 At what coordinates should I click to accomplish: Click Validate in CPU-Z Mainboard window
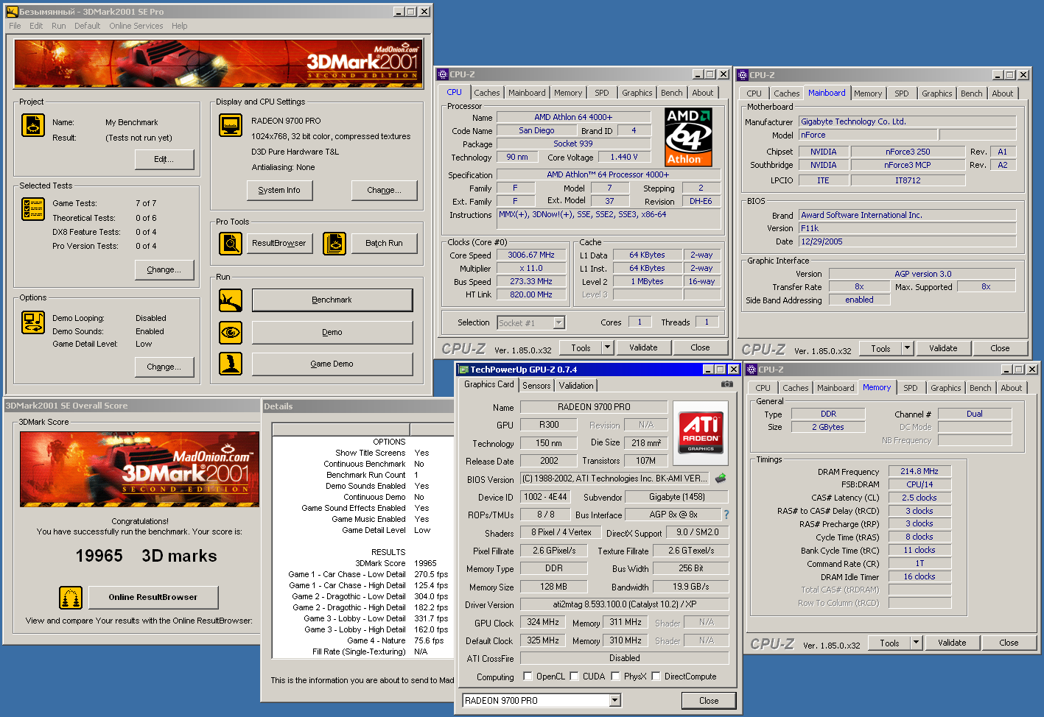pos(943,348)
